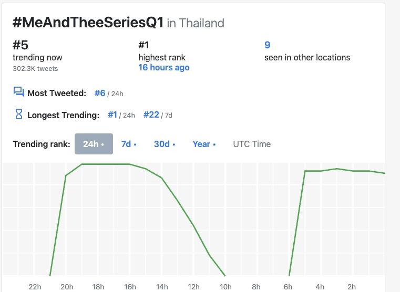Click the 20h label on time axis
Viewport: 400px width, 292px height.
67,287
